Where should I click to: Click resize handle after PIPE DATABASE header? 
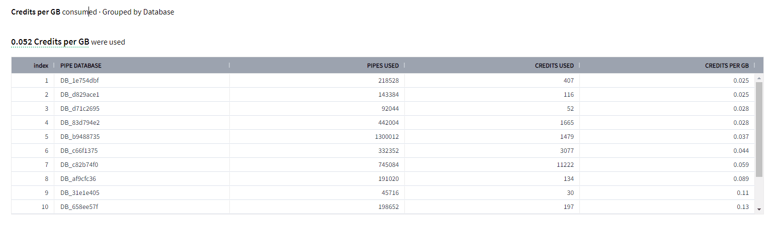[229, 65]
